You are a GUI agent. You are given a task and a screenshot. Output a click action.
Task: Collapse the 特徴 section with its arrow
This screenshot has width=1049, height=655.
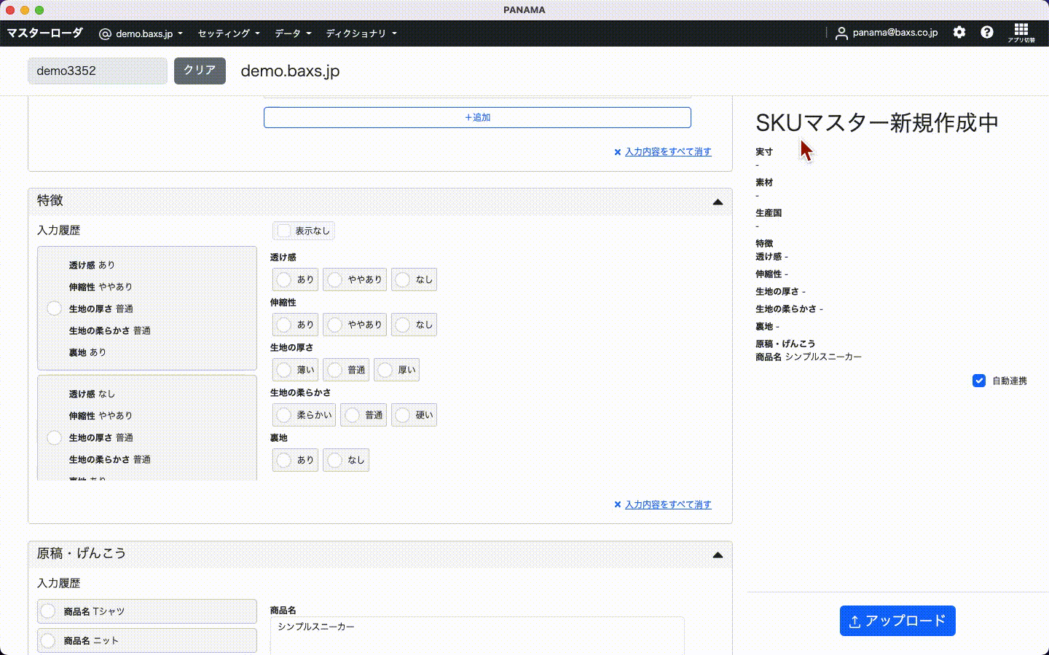click(x=718, y=202)
